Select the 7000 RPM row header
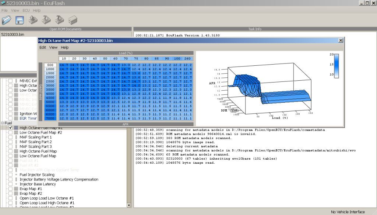This screenshot has width=377, height=215. pyautogui.click(x=50, y=118)
